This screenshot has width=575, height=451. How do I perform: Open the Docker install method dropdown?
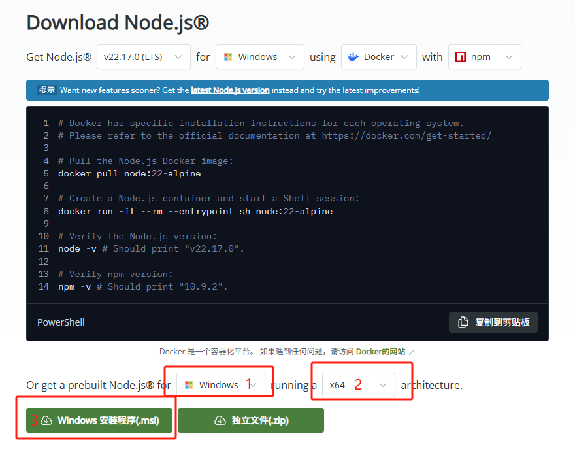378,57
